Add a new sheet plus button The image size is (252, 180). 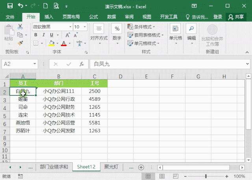tap(141, 167)
